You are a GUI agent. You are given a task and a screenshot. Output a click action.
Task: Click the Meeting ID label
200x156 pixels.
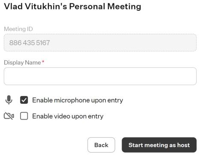[x=18, y=29]
